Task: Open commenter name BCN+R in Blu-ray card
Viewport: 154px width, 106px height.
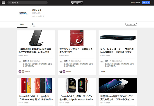Action: pos(108,61)
